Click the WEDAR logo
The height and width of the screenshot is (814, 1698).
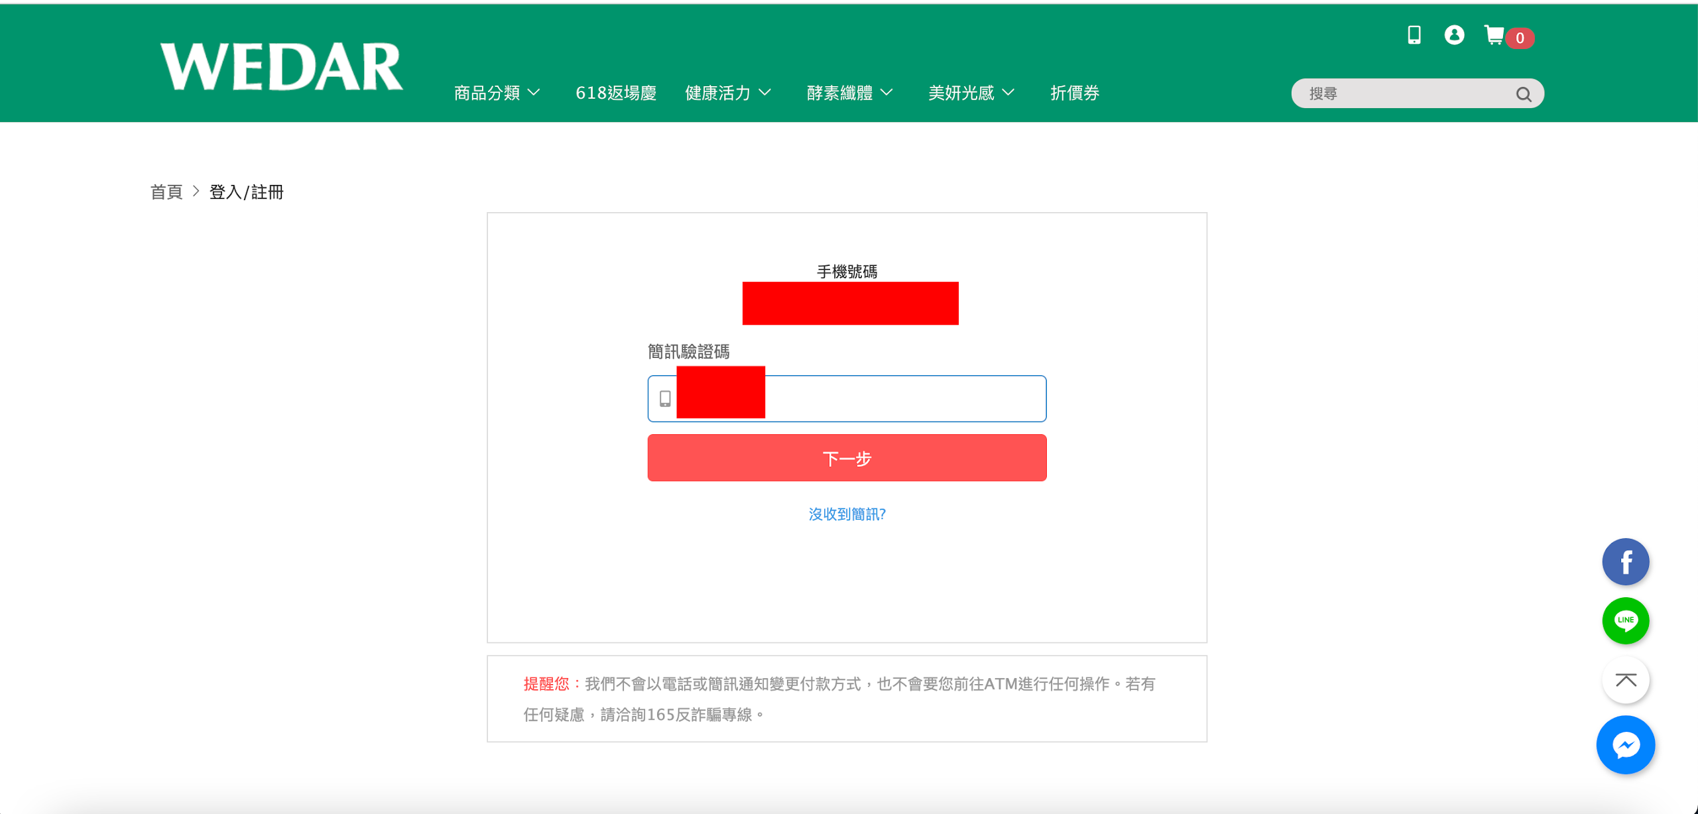[281, 66]
